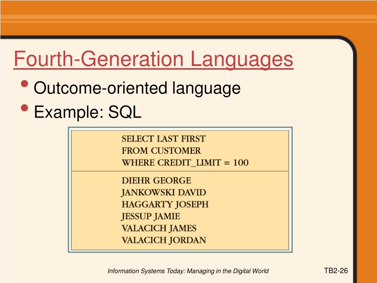The image size is (377, 283).
Task: Click the 'VALACICH JORDAN' result row
Action: 164,240
